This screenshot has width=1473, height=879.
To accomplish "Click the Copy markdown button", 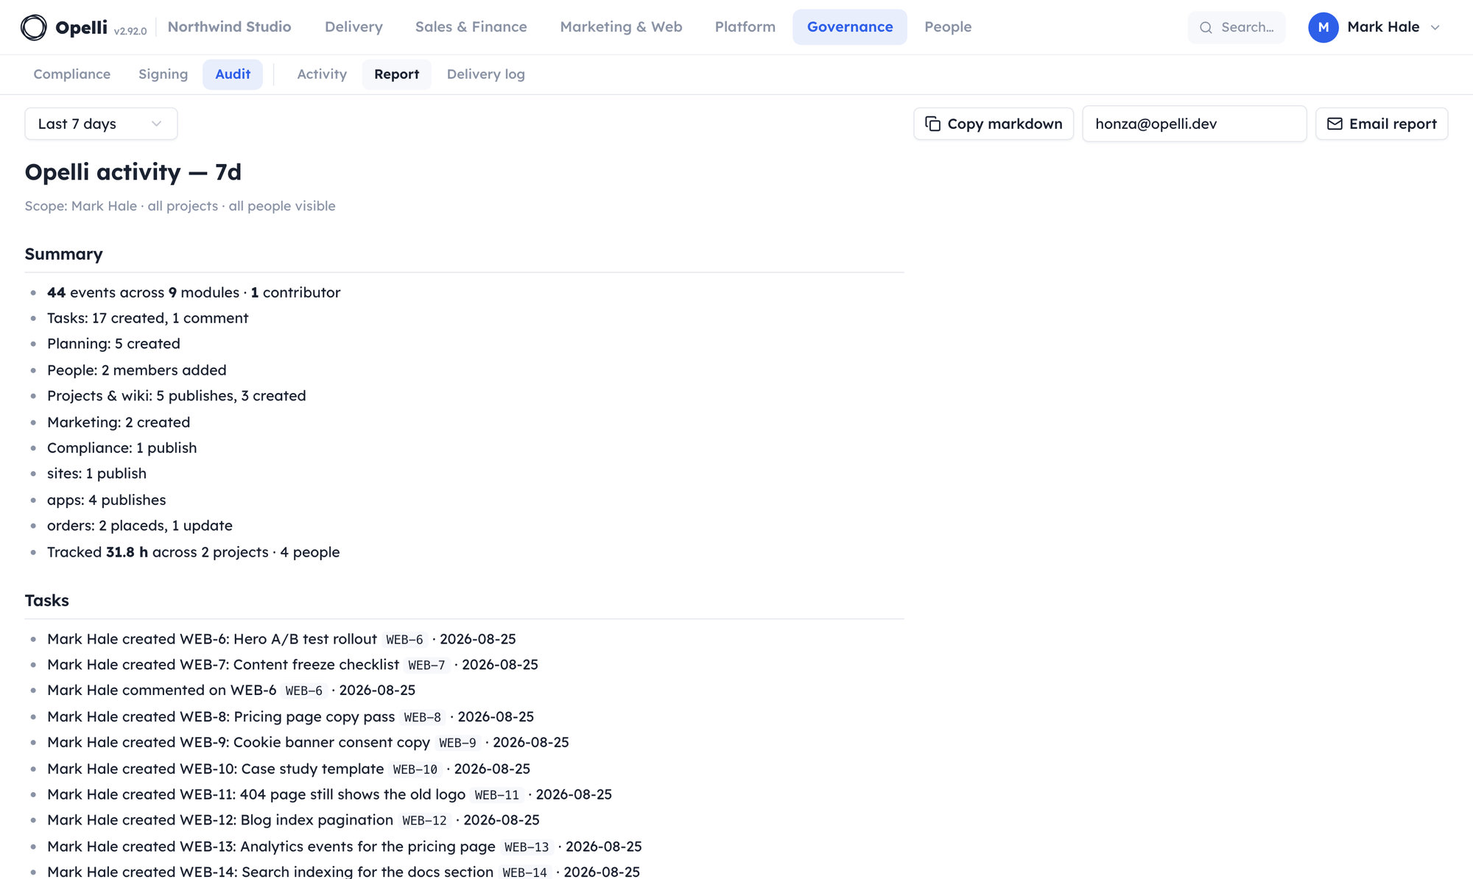I will (x=994, y=124).
